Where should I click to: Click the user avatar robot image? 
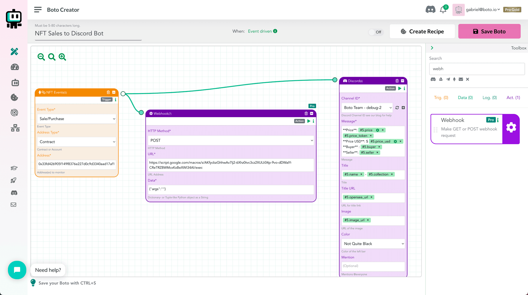click(x=459, y=10)
